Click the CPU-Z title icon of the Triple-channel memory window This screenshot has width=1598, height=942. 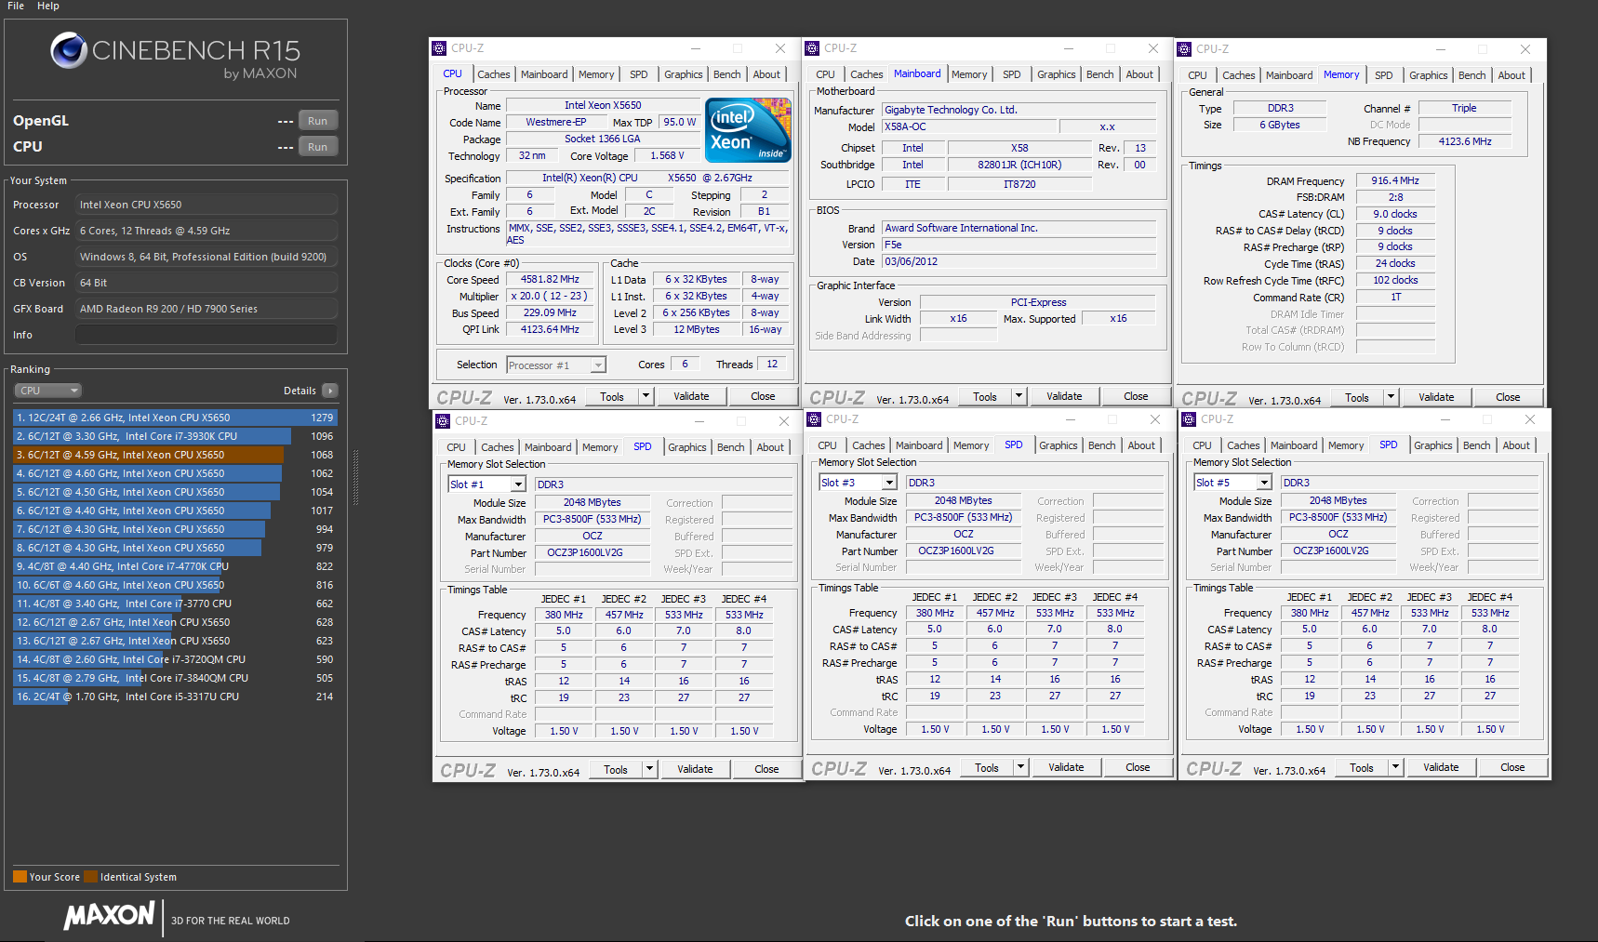[1184, 49]
